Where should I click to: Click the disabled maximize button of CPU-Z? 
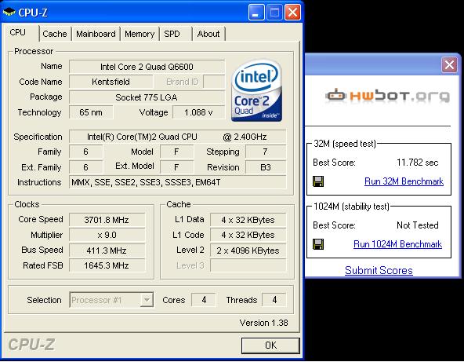click(x=274, y=13)
